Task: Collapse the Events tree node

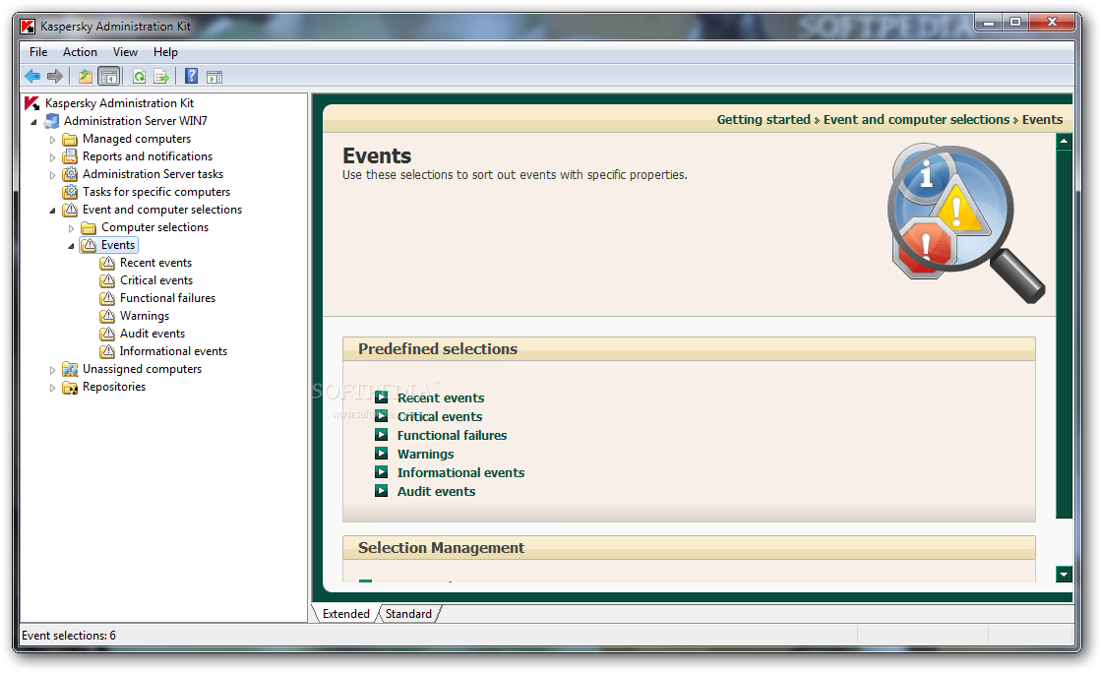Action: coord(71,246)
